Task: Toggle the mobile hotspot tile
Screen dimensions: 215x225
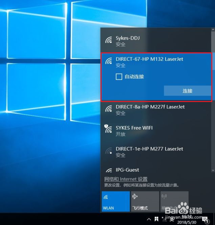Action: click(174, 201)
